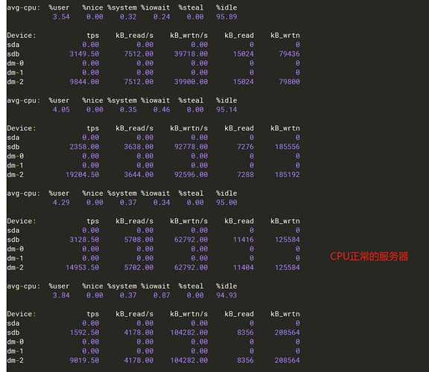Image resolution: width=429 pixels, height=372 pixels.
Task: Click the 185556 kB_wrtn value for sdb
Action: pyautogui.click(x=287, y=147)
